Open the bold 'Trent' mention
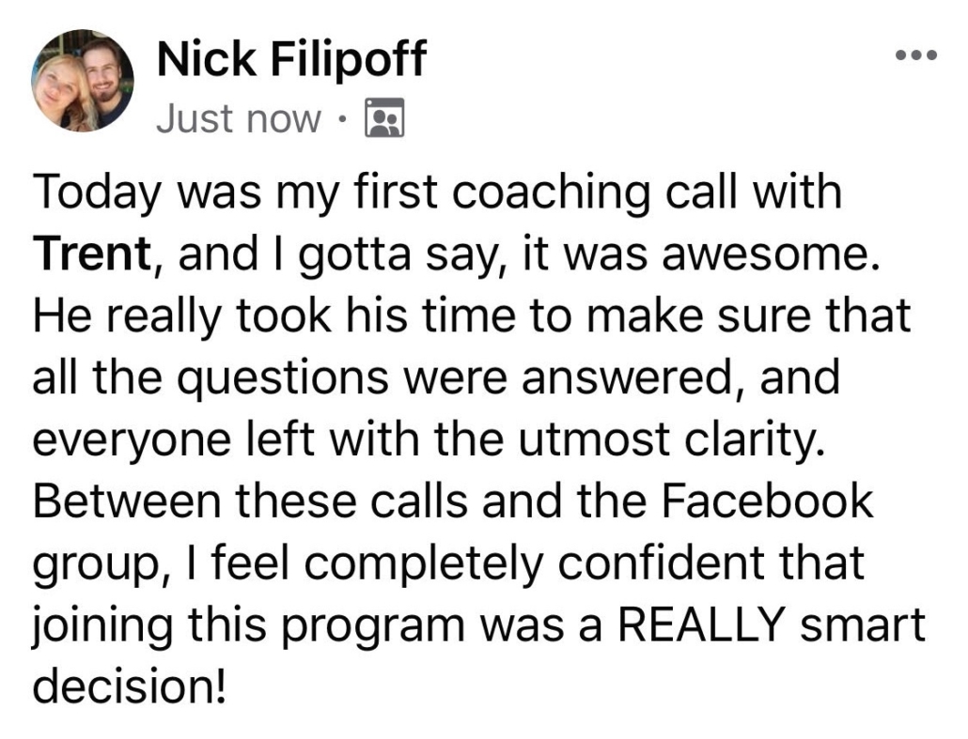 [91, 253]
